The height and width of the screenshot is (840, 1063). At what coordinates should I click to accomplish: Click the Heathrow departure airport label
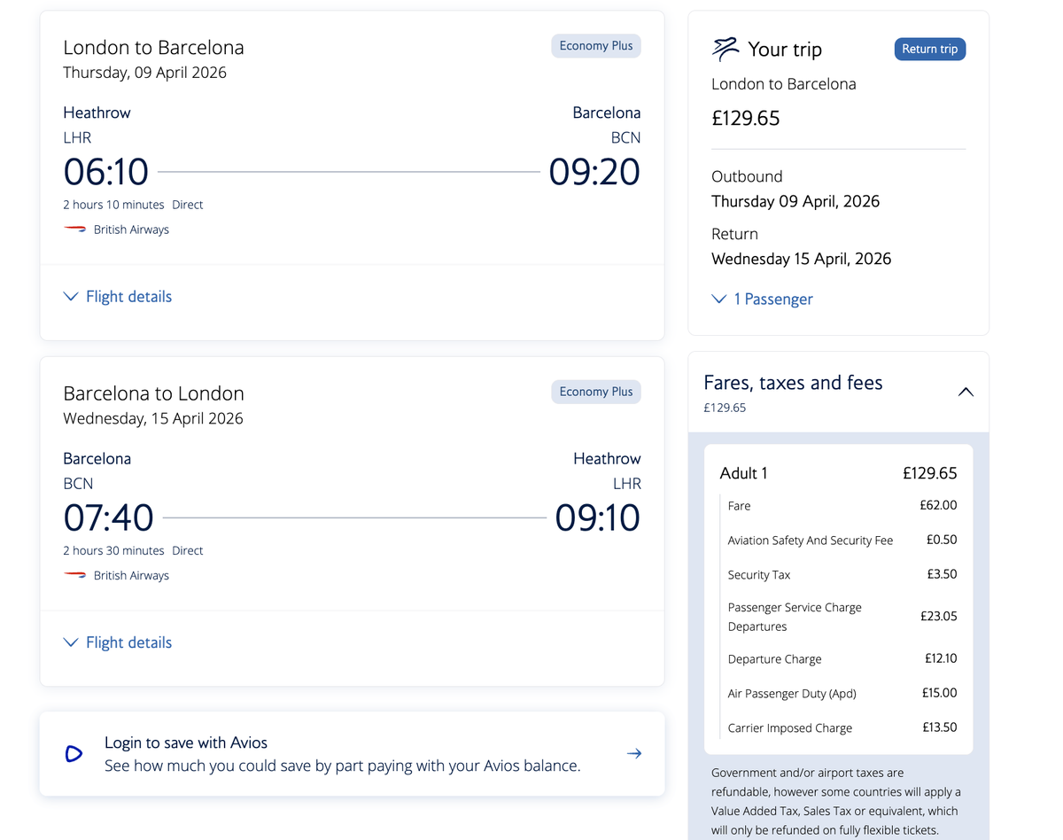click(97, 113)
